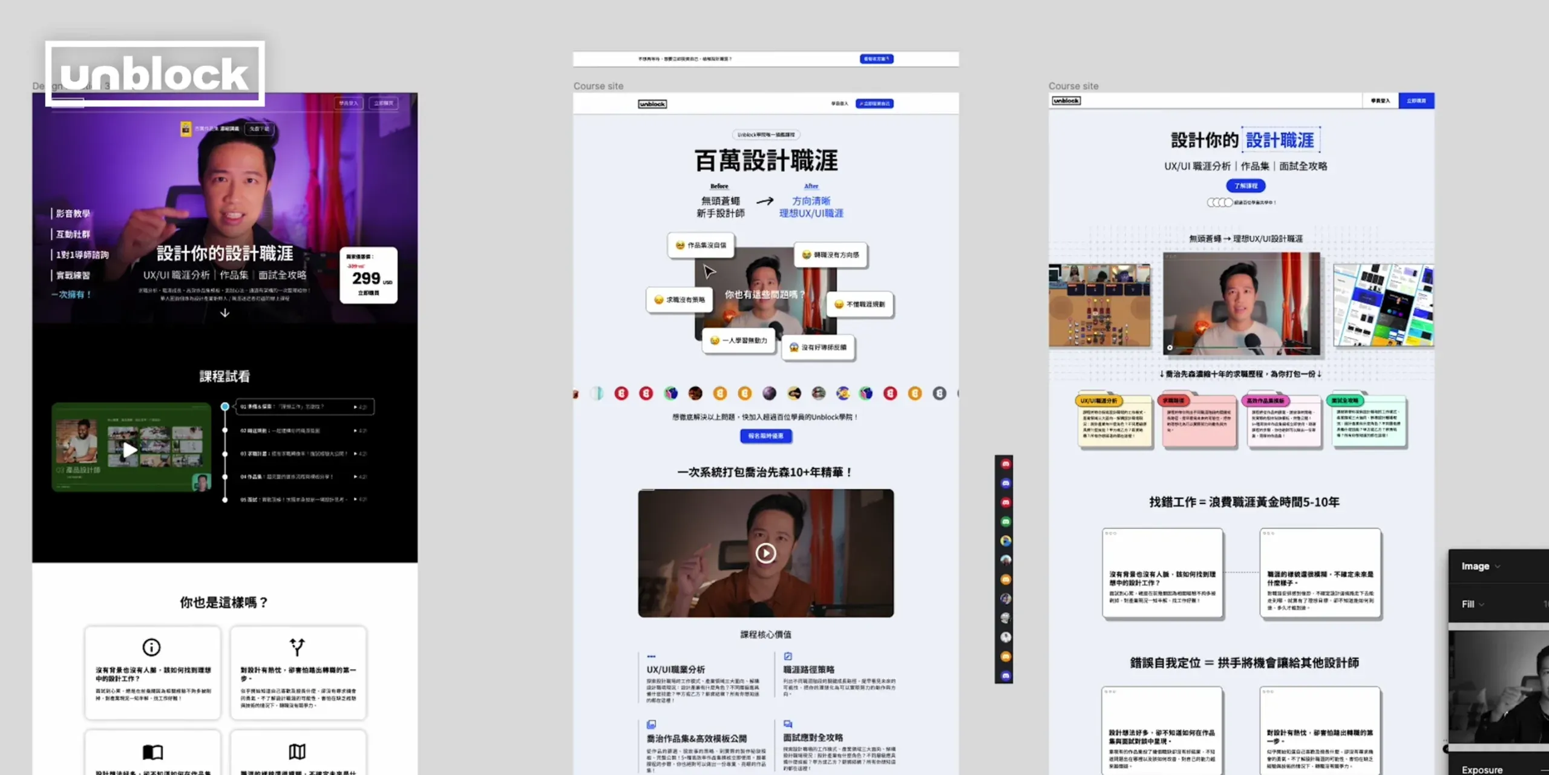The height and width of the screenshot is (775, 1549).
Task: Select the 百萬設計職涯 headline
Action: pyautogui.click(x=766, y=161)
